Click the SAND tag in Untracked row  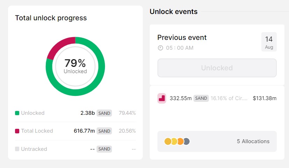coord(104,149)
